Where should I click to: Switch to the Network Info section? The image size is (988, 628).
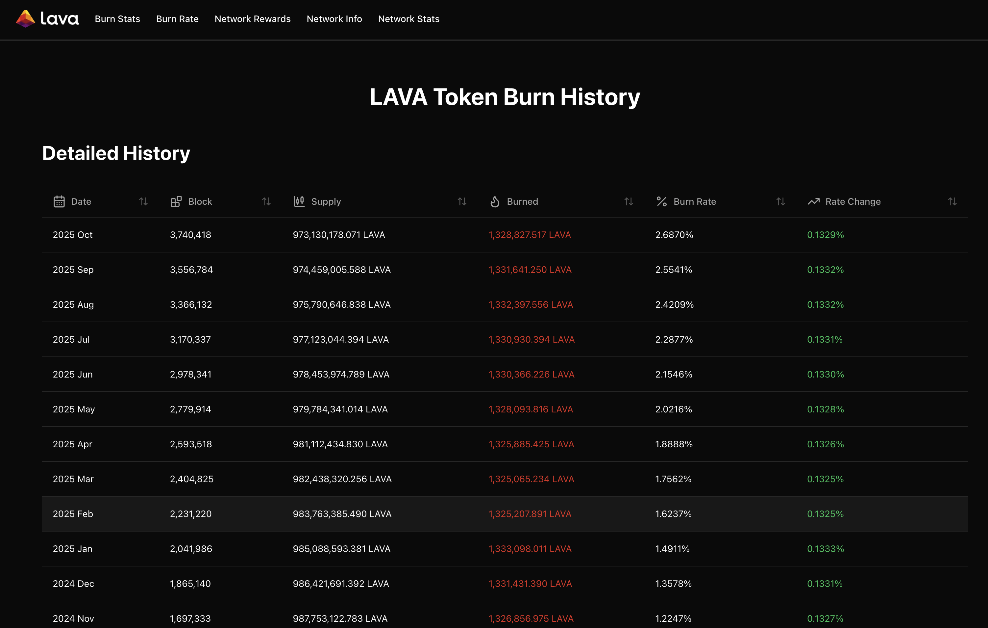click(334, 19)
